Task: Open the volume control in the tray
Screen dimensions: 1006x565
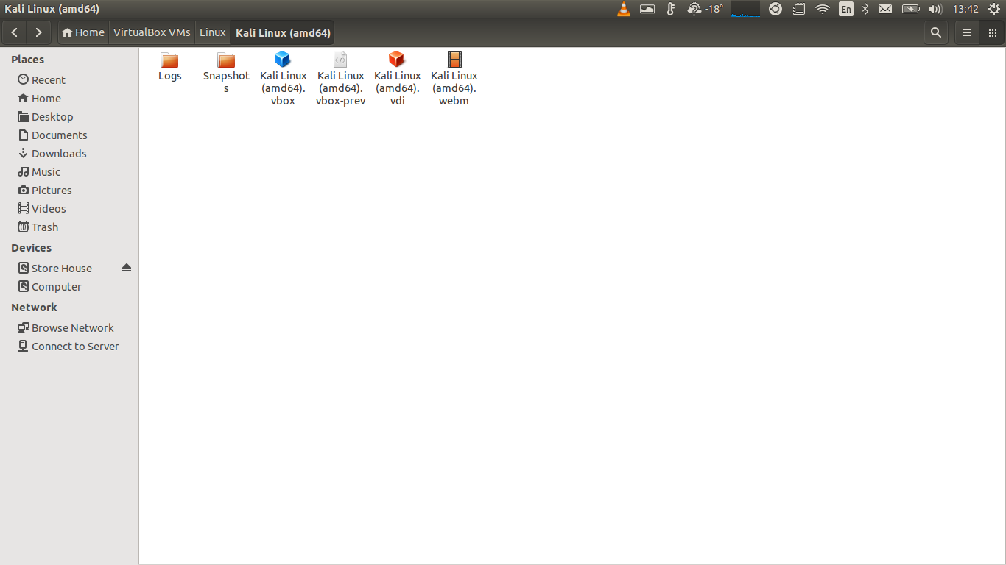Action: 935,9
